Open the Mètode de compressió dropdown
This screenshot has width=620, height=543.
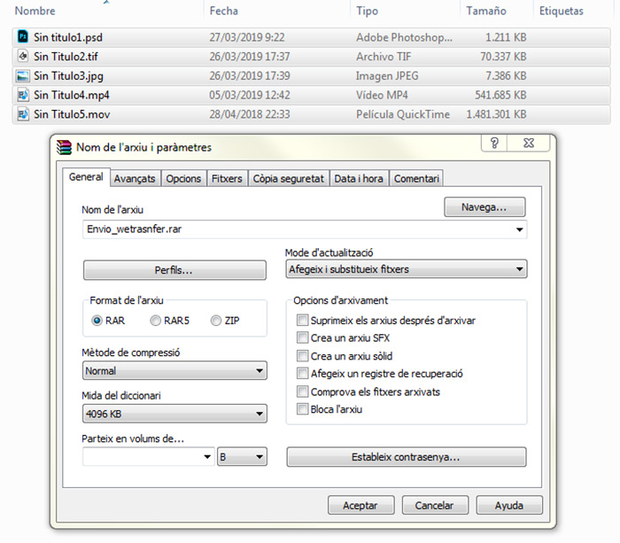pos(174,371)
